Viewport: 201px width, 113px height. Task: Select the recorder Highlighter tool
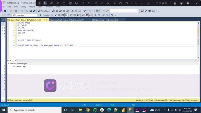(x=57, y=3)
